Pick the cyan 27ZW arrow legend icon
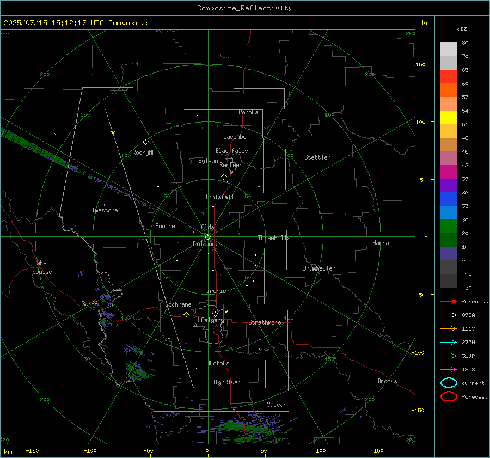This screenshot has height=458, width=490. coord(449,343)
